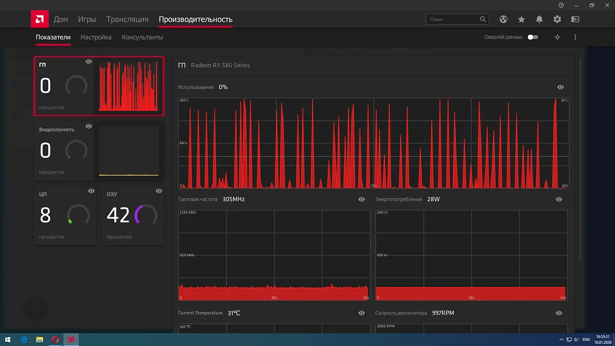This screenshot has height=346, width=615.
Task: Show hidden system tray icons
Action: coord(561,339)
